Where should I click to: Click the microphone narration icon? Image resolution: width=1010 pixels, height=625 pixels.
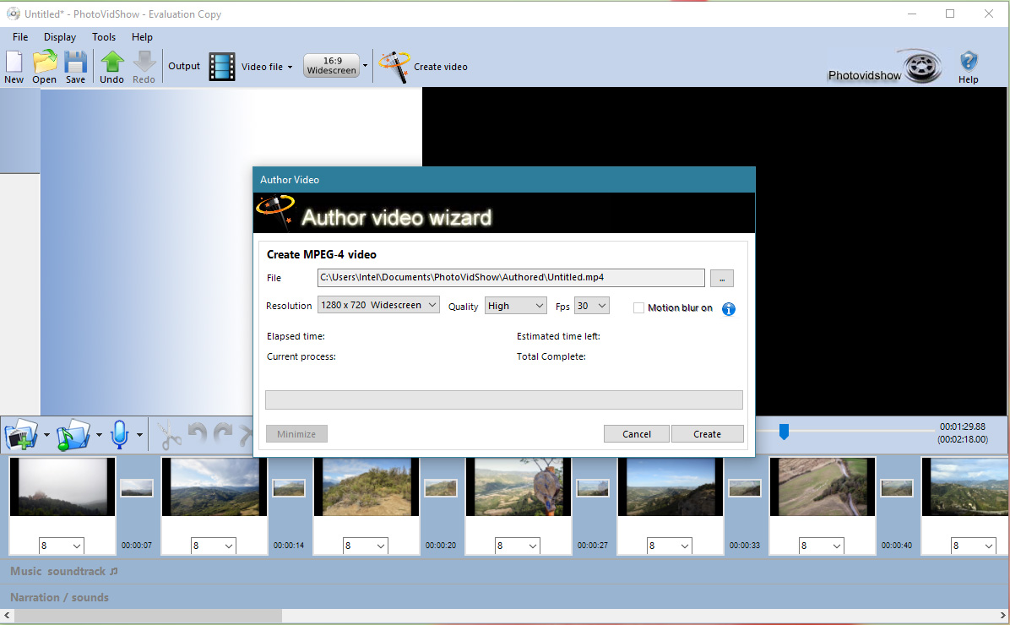(x=119, y=436)
